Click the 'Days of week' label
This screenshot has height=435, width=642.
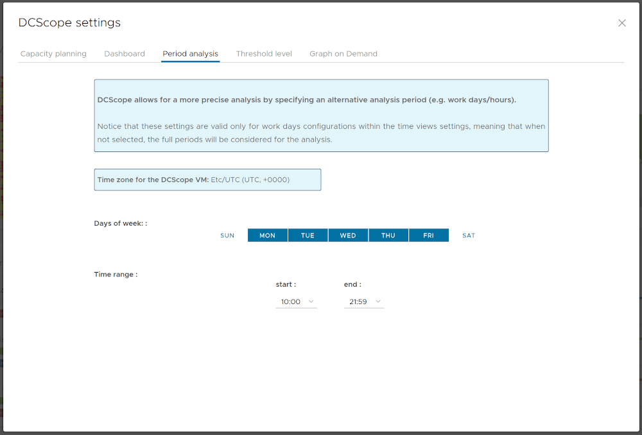pyautogui.click(x=121, y=223)
